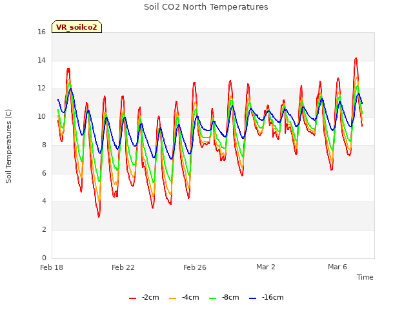Click the red peak above 14 near Mar 7
This screenshot has width=413, height=310.
point(356,58)
